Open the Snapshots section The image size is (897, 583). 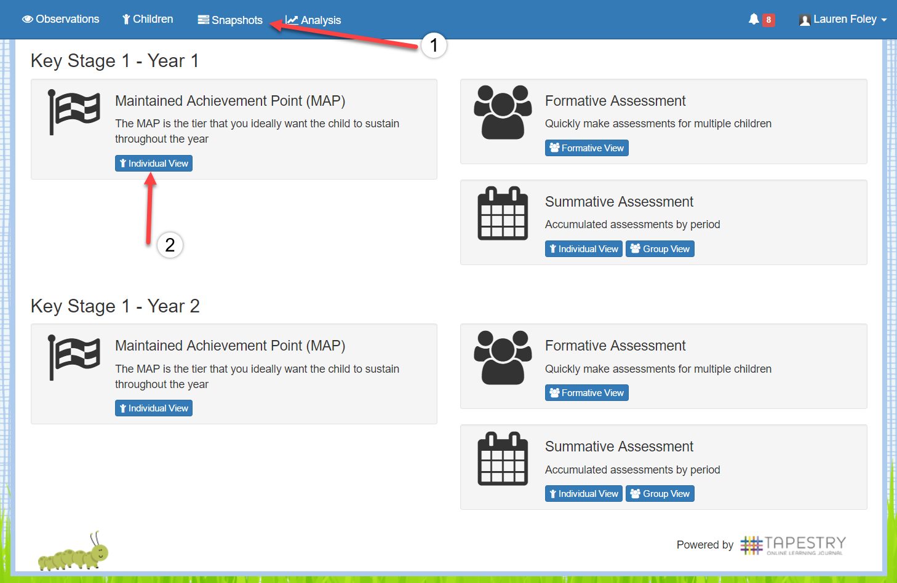[x=230, y=20]
